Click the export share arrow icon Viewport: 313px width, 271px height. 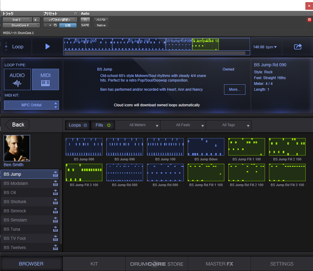pos(298,47)
